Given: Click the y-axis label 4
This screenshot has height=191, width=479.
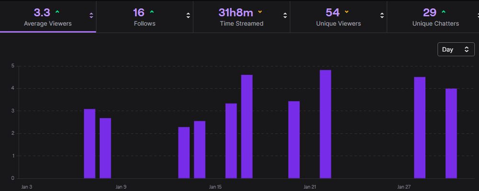Looking at the screenshot, I should coord(13,89).
